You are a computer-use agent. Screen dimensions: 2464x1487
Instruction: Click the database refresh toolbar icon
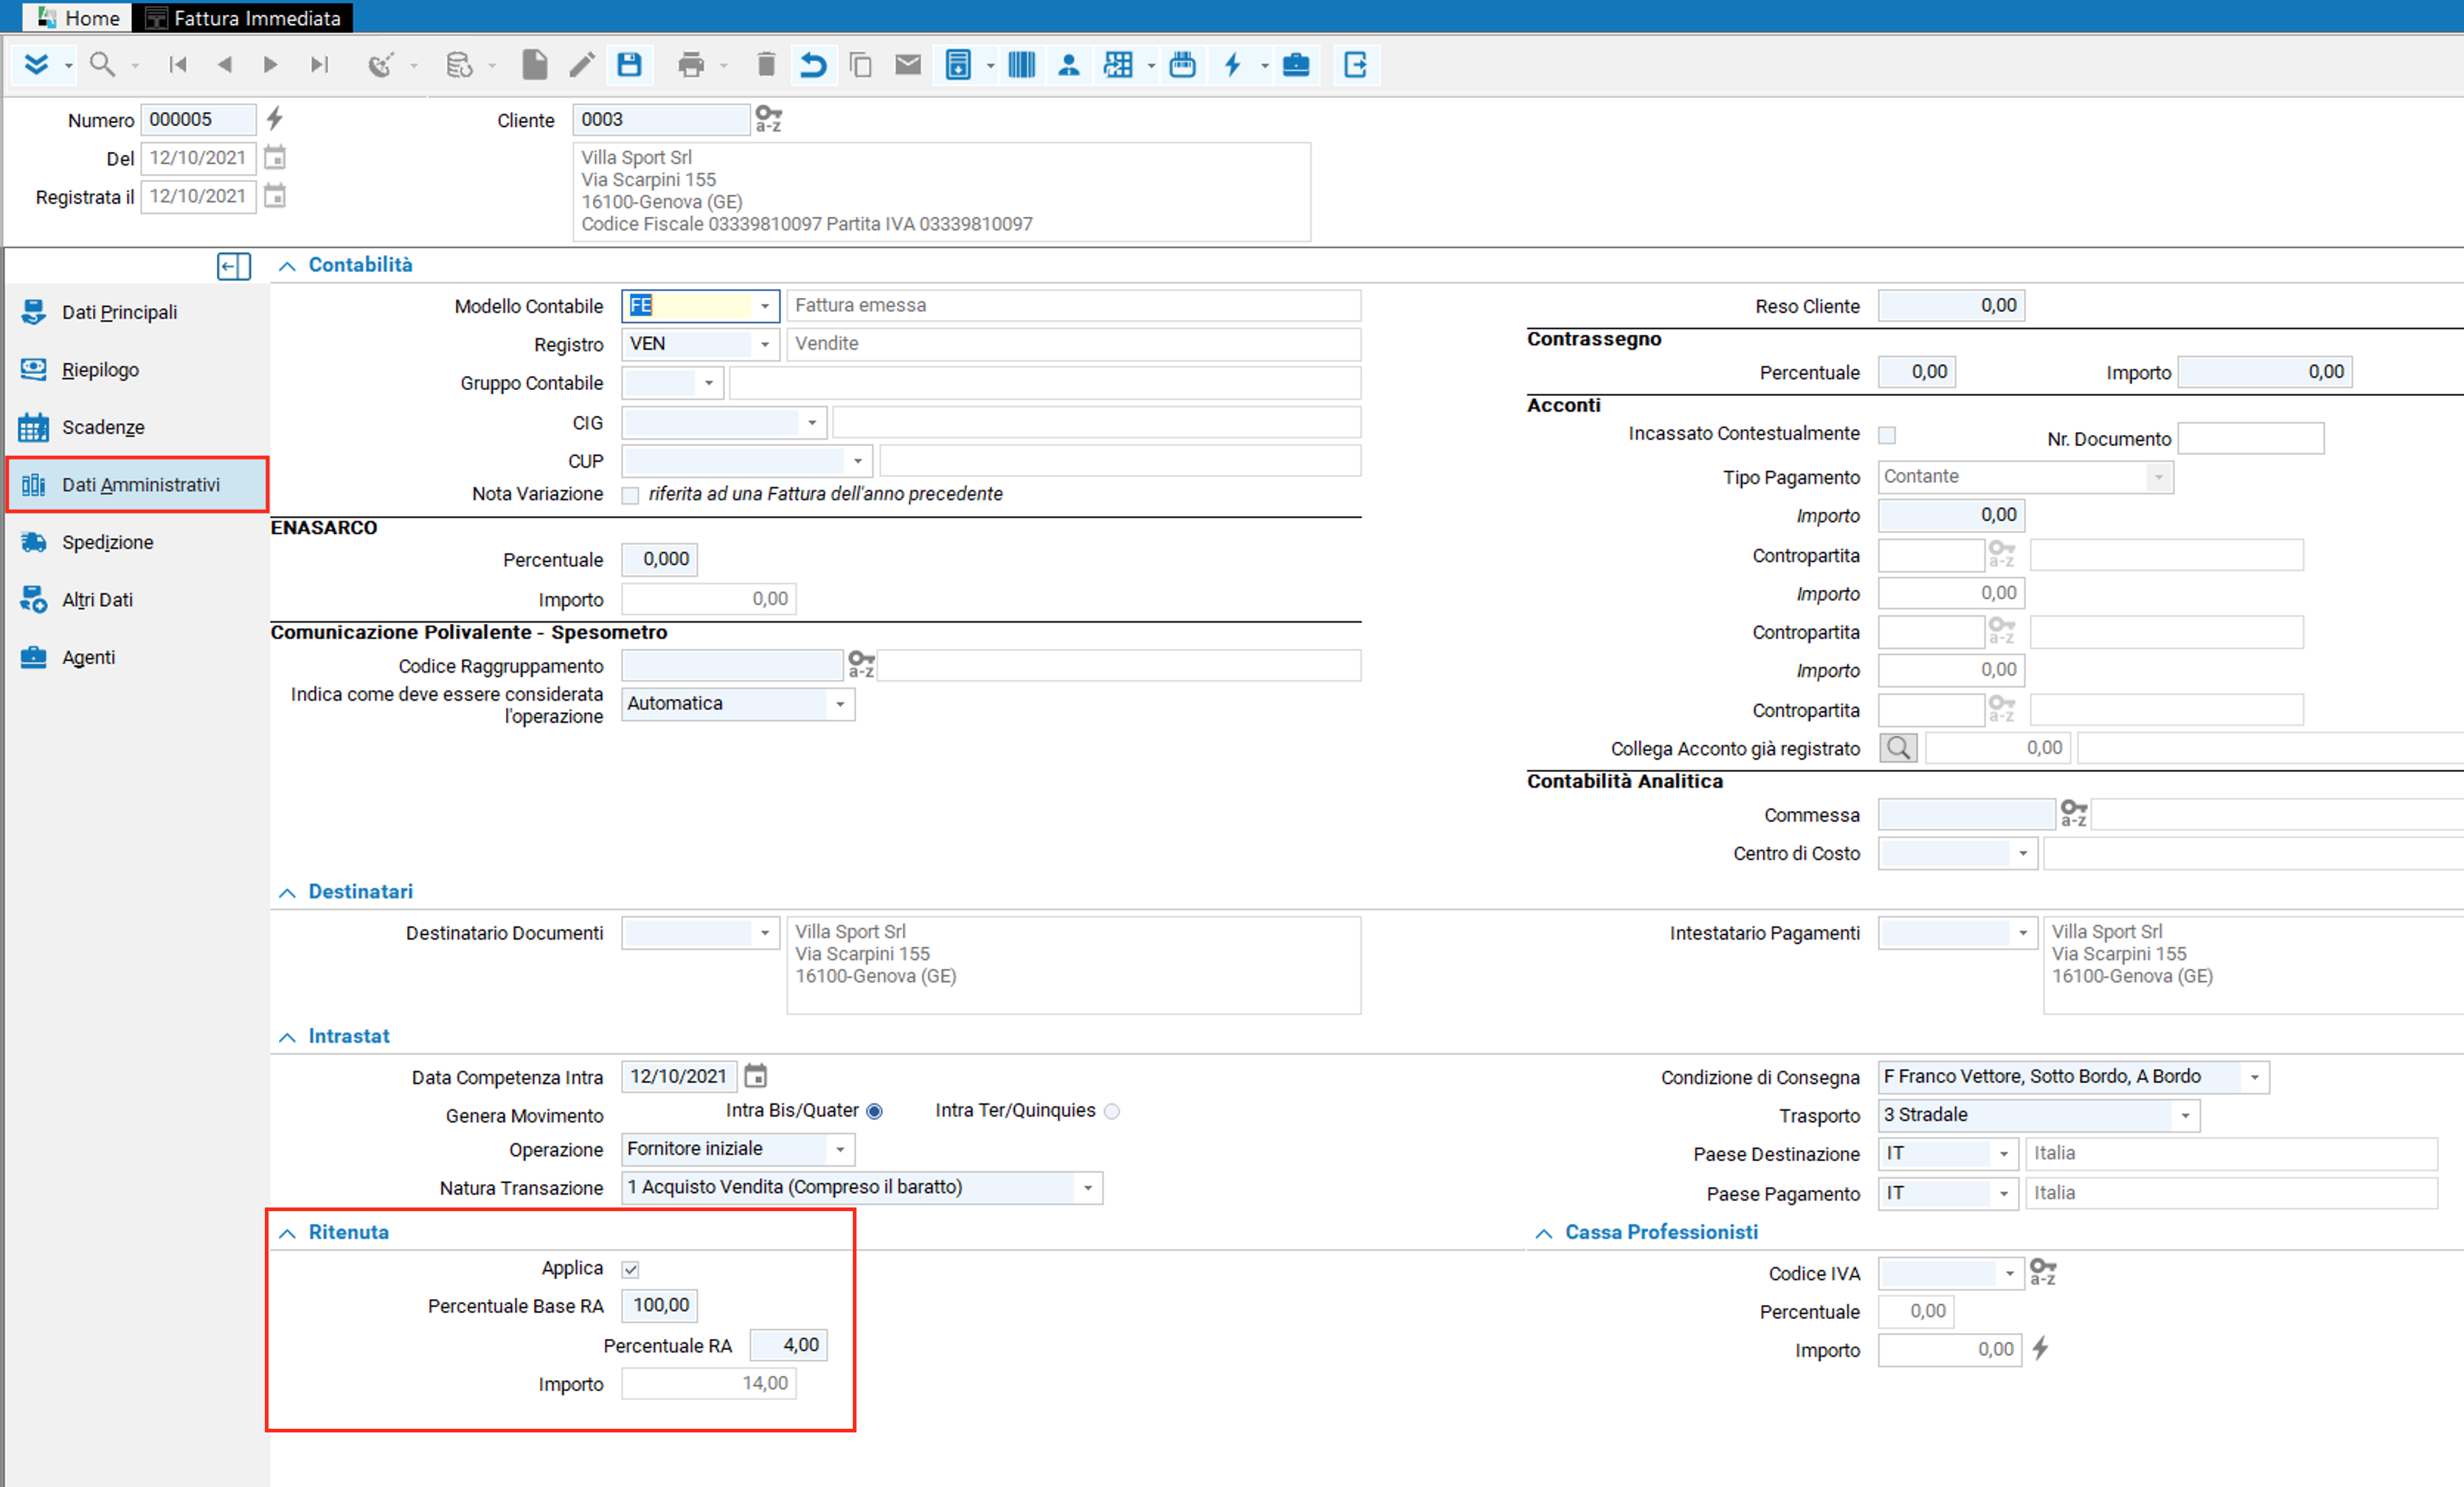tap(459, 65)
